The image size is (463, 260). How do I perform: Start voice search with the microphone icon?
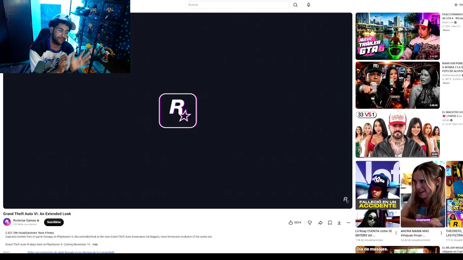coord(309,5)
